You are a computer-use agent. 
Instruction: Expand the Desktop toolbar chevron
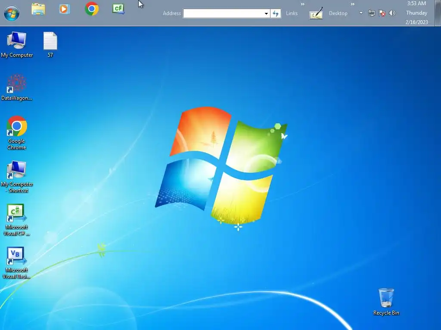pos(352,4)
